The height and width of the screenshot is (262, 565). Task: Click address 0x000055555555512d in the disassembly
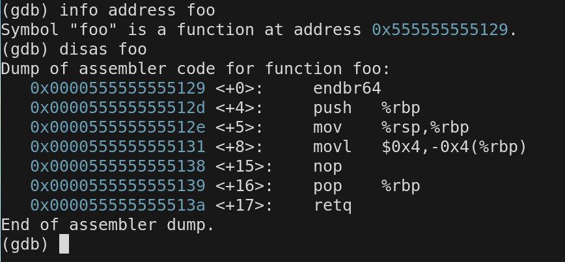click(x=117, y=107)
